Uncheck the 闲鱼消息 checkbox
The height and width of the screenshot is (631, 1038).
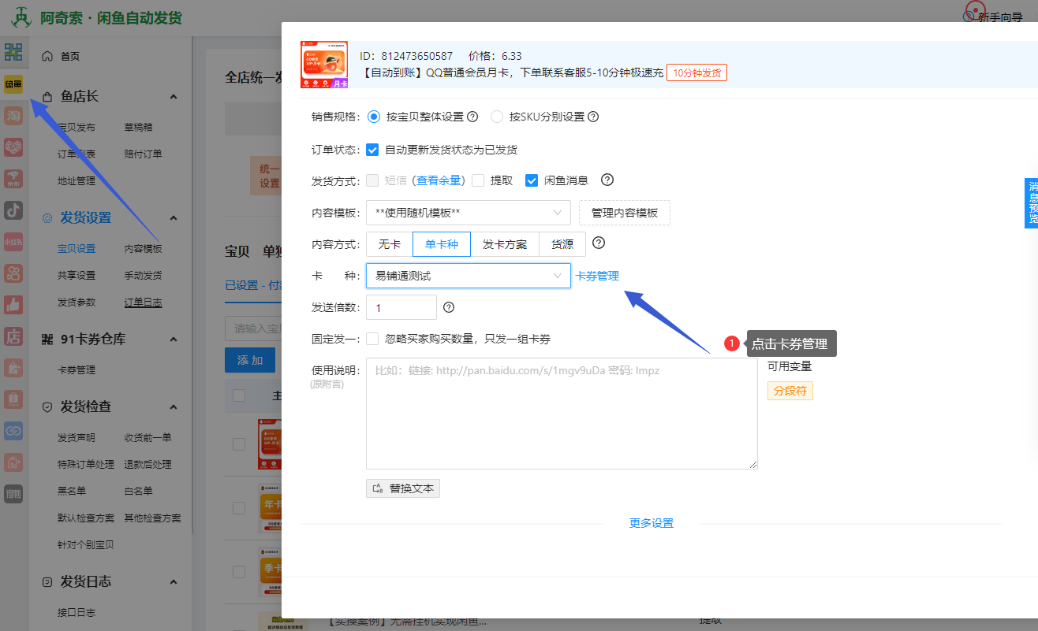(x=532, y=180)
